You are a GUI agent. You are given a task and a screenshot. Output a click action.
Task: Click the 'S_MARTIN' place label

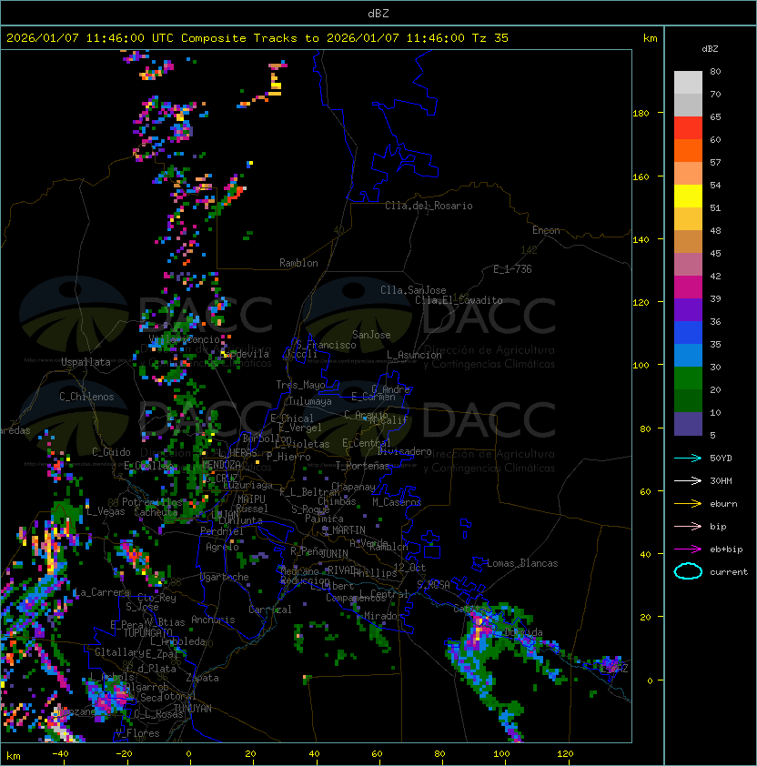click(343, 530)
